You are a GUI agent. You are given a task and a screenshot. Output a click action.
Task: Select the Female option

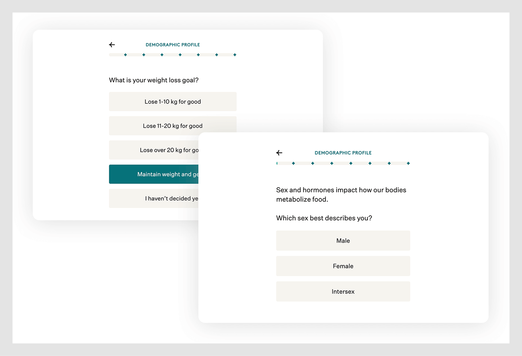click(343, 266)
